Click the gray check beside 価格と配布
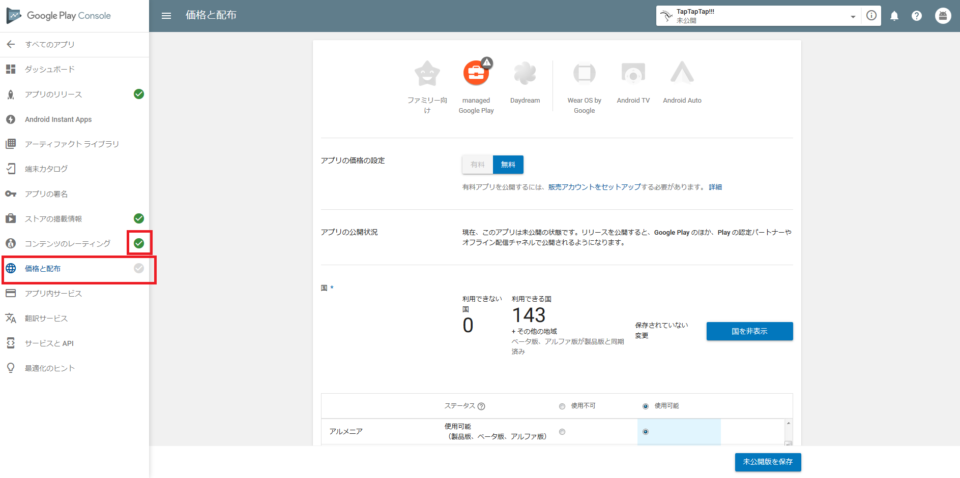The width and height of the screenshot is (960, 478). (139, 268)
